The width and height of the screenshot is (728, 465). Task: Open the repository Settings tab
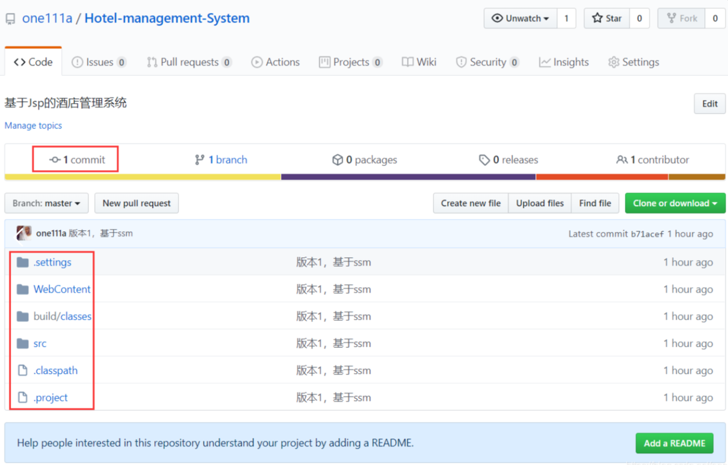633,62
